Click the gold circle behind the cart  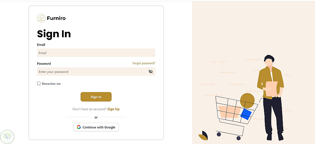(x=247, y=100)
